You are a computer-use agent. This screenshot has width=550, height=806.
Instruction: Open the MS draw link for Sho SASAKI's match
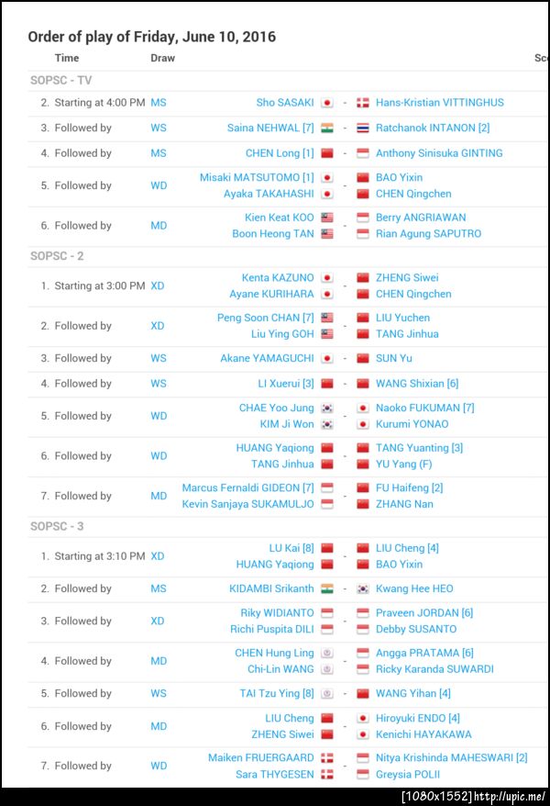pyautogui.click(x=159, y=103)
